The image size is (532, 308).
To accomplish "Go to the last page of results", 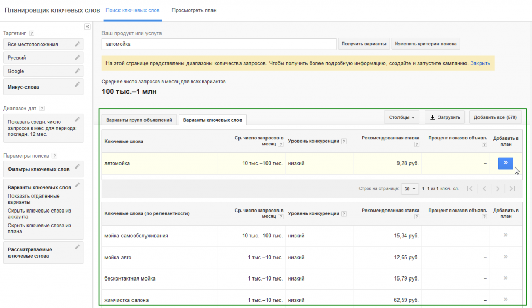I will [x=512, y=189].
